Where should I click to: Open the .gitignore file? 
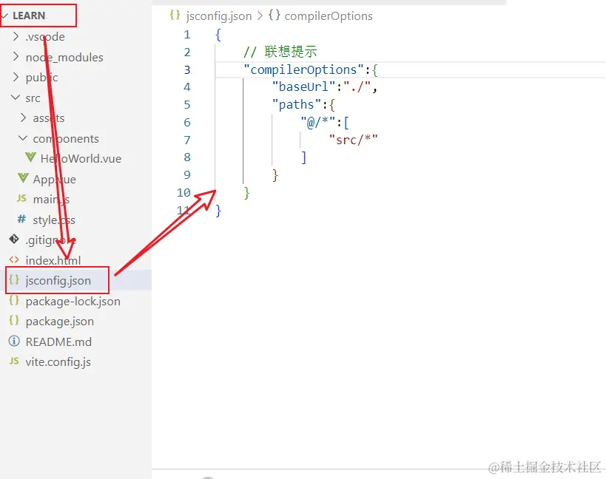pos(50,240)
